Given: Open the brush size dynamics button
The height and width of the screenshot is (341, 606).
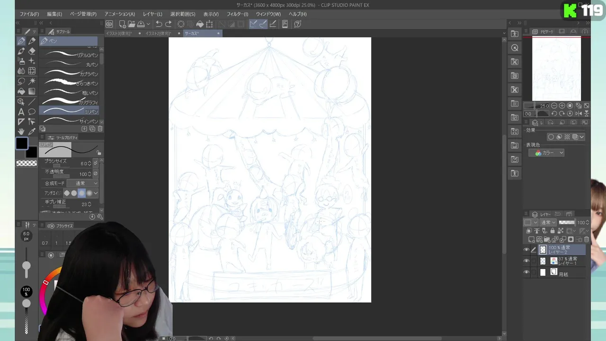Looking at the screenshot, I should [x=96, y=163].
